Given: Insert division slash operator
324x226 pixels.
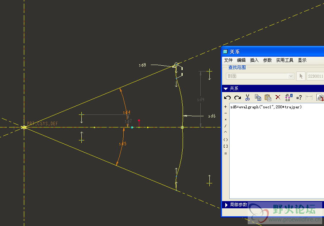Looking at the screenshot, I should [x=225, y=126].
